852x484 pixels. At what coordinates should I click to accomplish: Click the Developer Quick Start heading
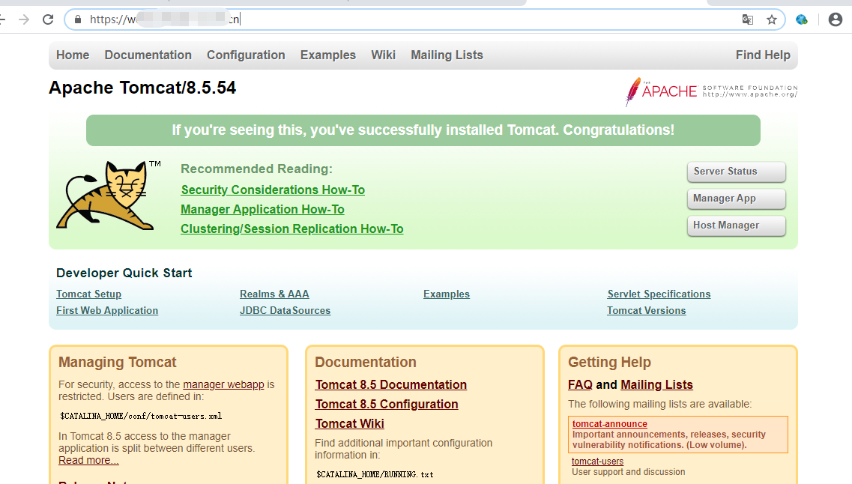tap(124, 273)
